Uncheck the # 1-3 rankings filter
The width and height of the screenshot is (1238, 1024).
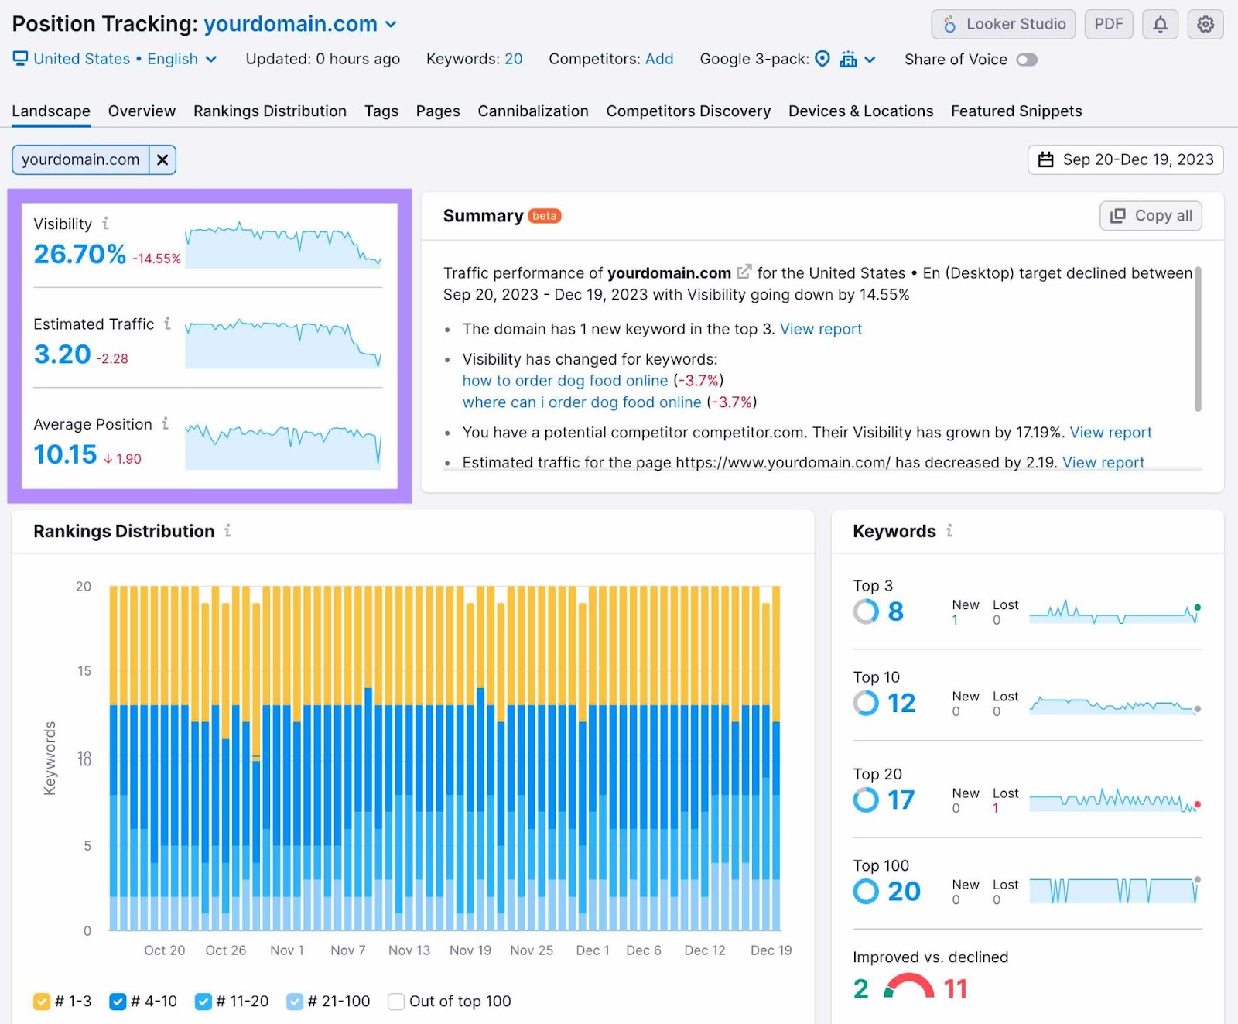(x=42, y=1001)
